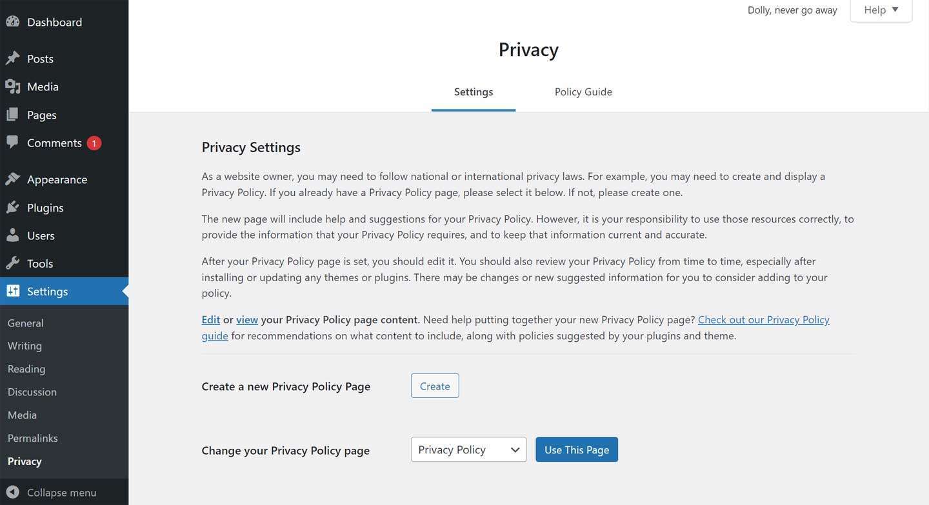Click the Privacy page title
Screen dimensions: 929x505
(x=528, y=50)
